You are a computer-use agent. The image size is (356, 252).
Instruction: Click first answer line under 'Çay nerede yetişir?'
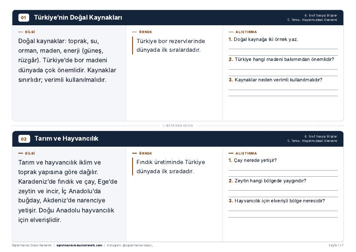(283, 170)
